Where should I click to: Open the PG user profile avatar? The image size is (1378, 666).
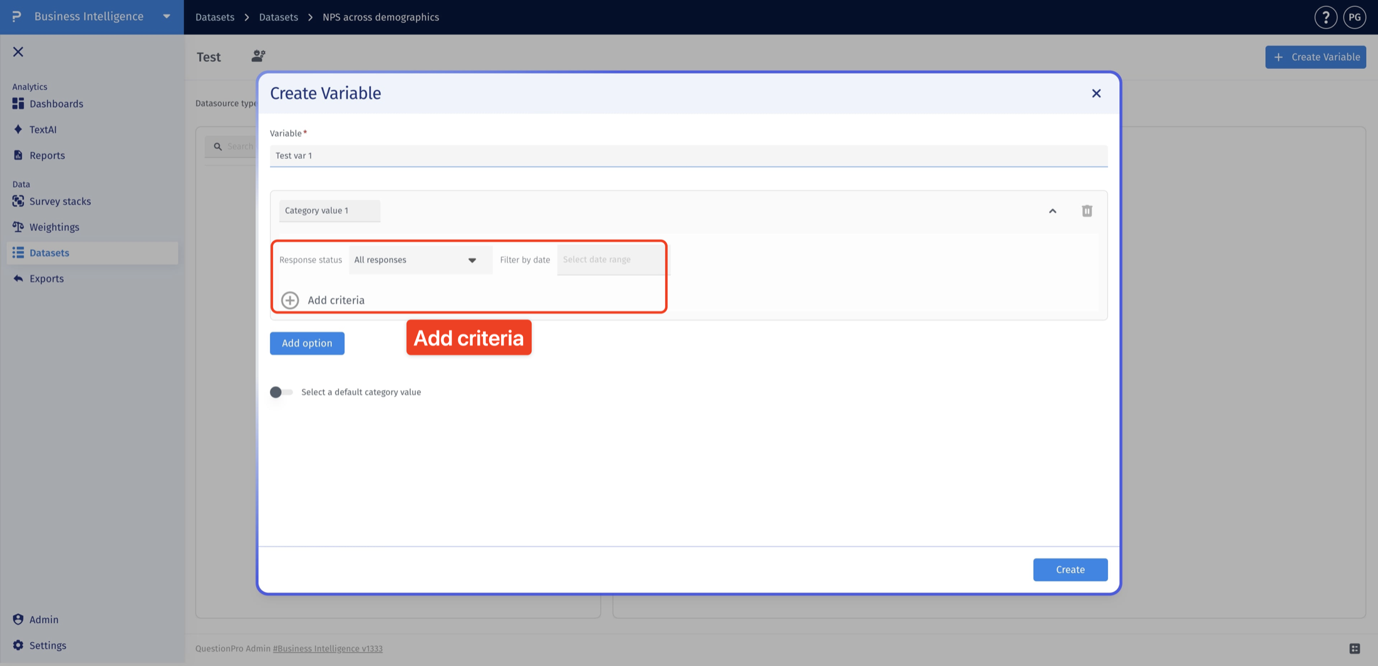tap(1354, 17)
